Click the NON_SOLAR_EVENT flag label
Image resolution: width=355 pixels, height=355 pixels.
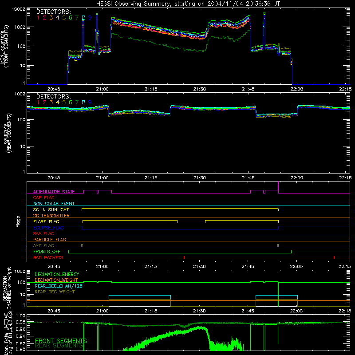[54, 204]
